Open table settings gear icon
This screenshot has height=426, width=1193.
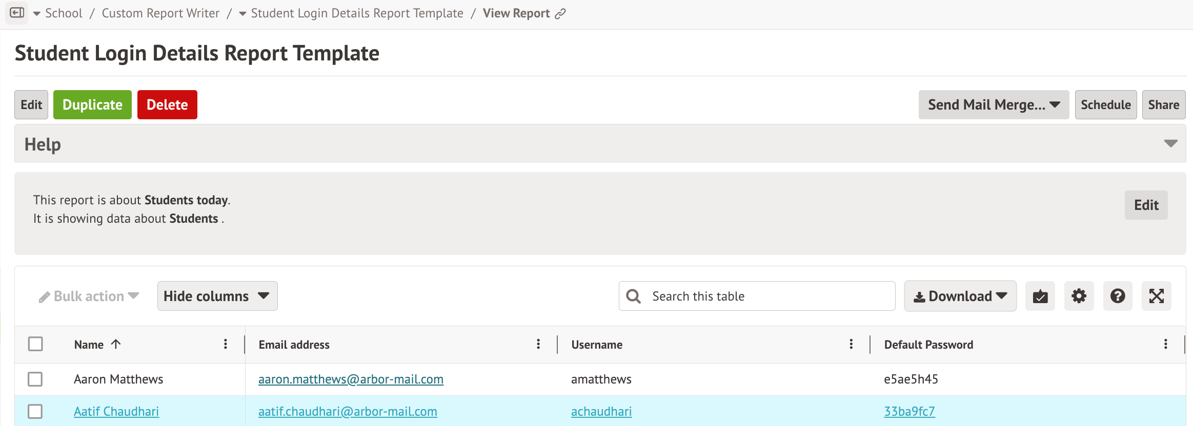[x=1079, y=296]
